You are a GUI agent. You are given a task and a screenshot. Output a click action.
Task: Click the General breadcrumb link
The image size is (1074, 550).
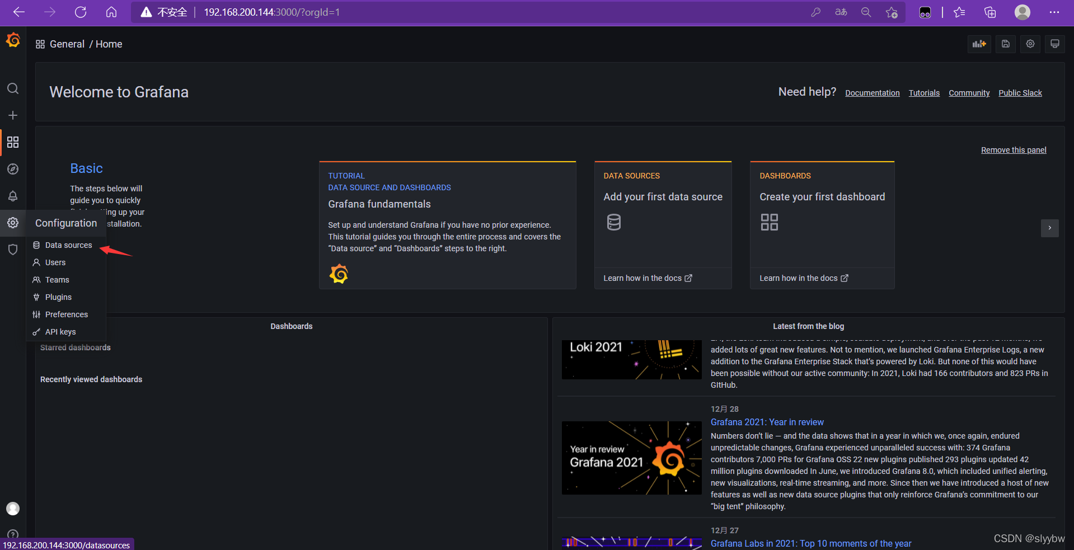(67, 44)
